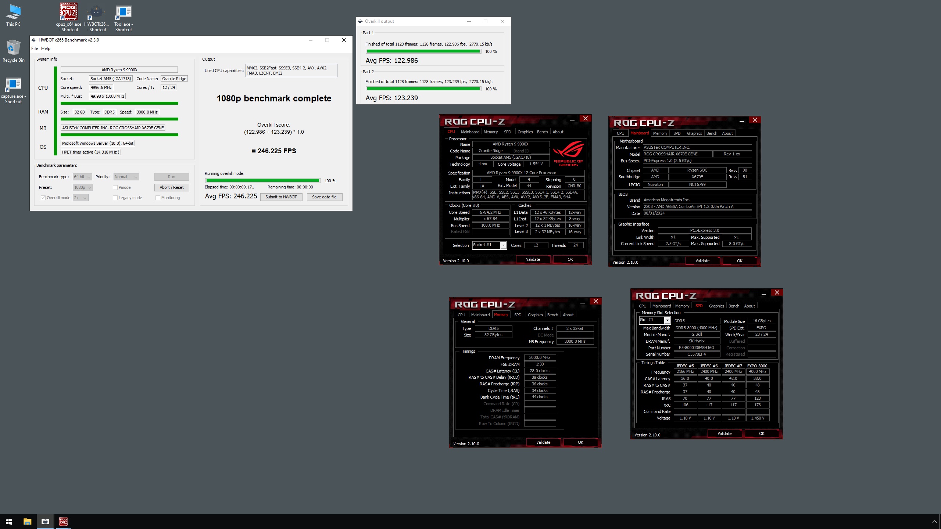Select About tab in SPD window
The width and height of the screenshot is (941, 529).
749,306
